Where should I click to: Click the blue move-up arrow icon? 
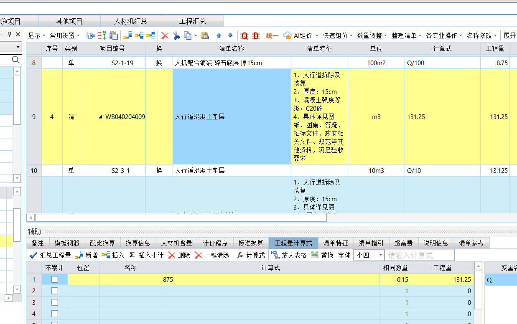219,36
